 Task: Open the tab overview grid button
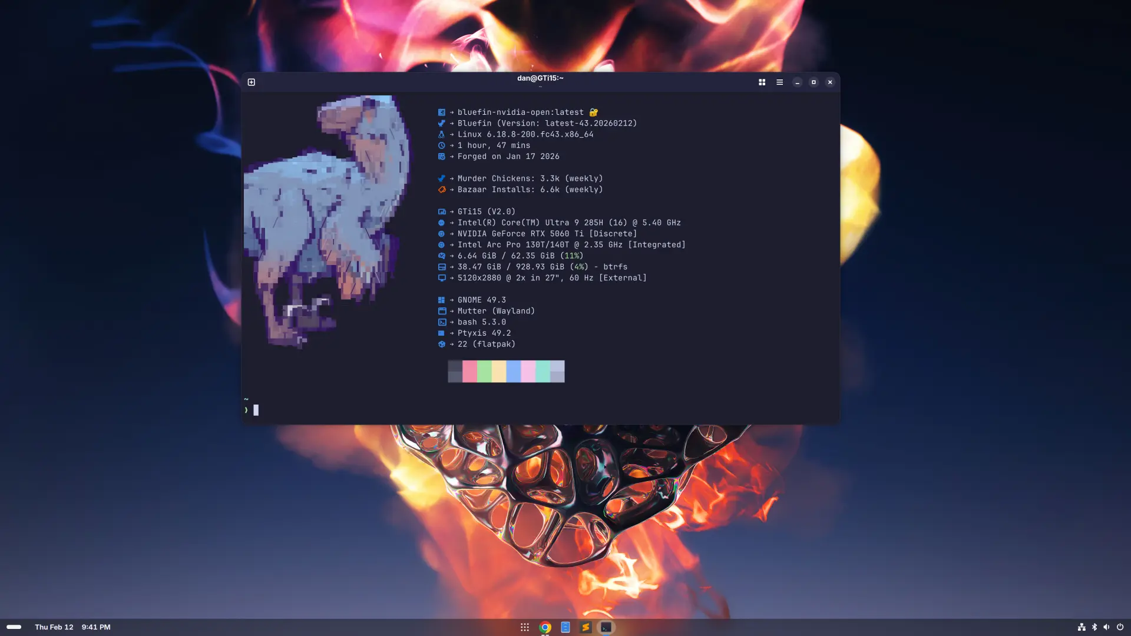pyautogui.click(x=762, y=82)
